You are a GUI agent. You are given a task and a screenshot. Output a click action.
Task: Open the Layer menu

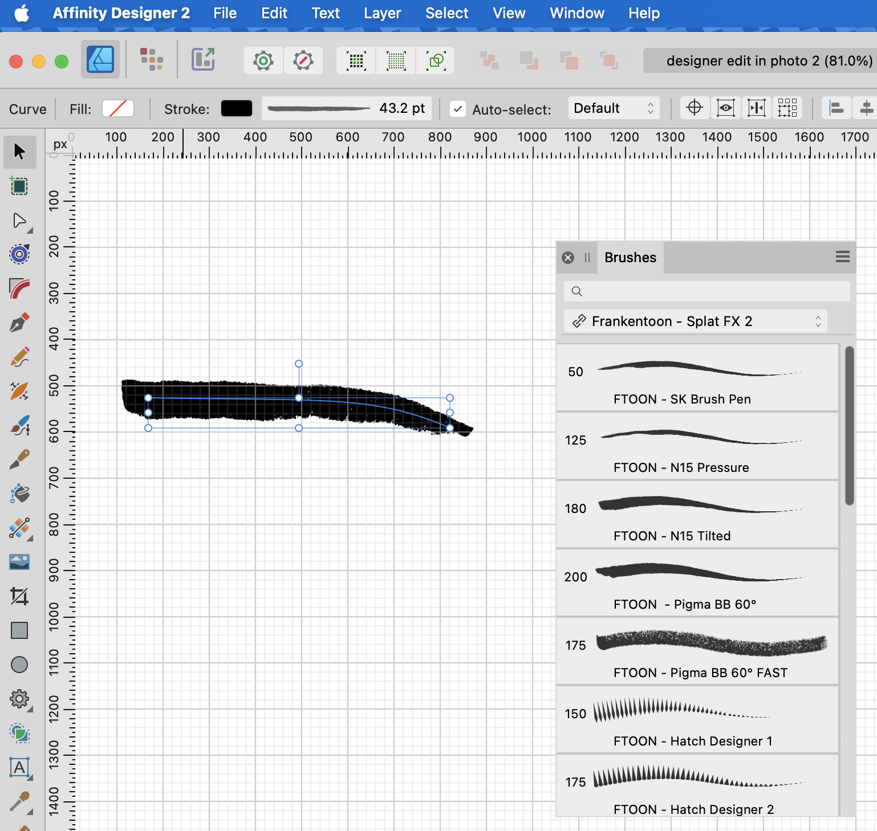(x=383, y=13)
